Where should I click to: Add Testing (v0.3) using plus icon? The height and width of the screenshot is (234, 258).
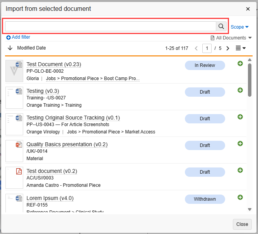(240, 90)
